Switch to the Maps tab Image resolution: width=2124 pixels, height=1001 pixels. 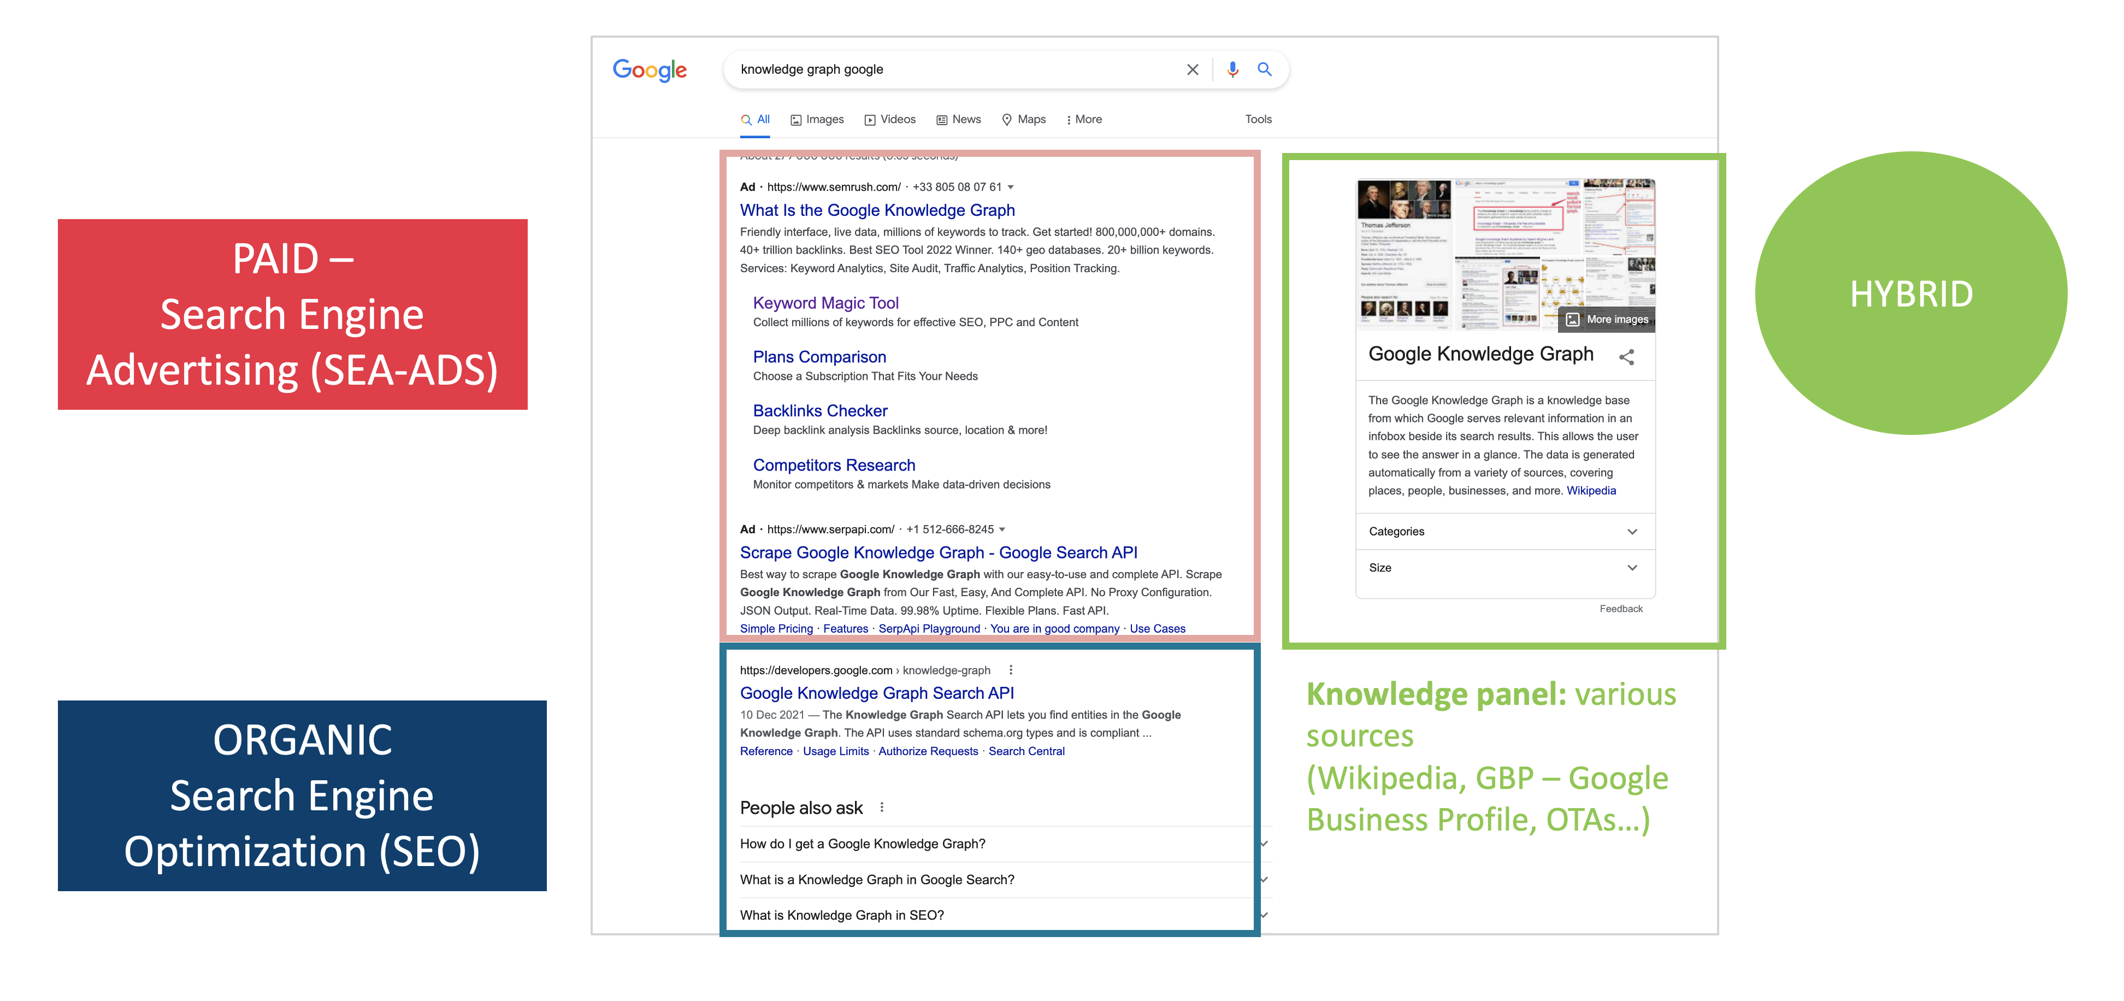(x=1023, y=120)
